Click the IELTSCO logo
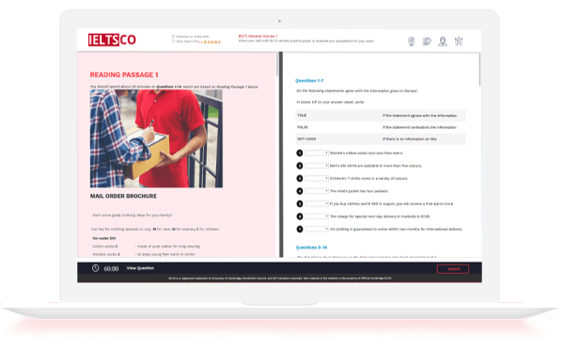Screen dimensions: 564x351 112,40
